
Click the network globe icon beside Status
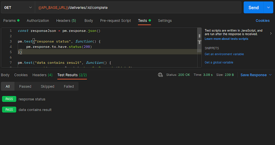(160, 75)
